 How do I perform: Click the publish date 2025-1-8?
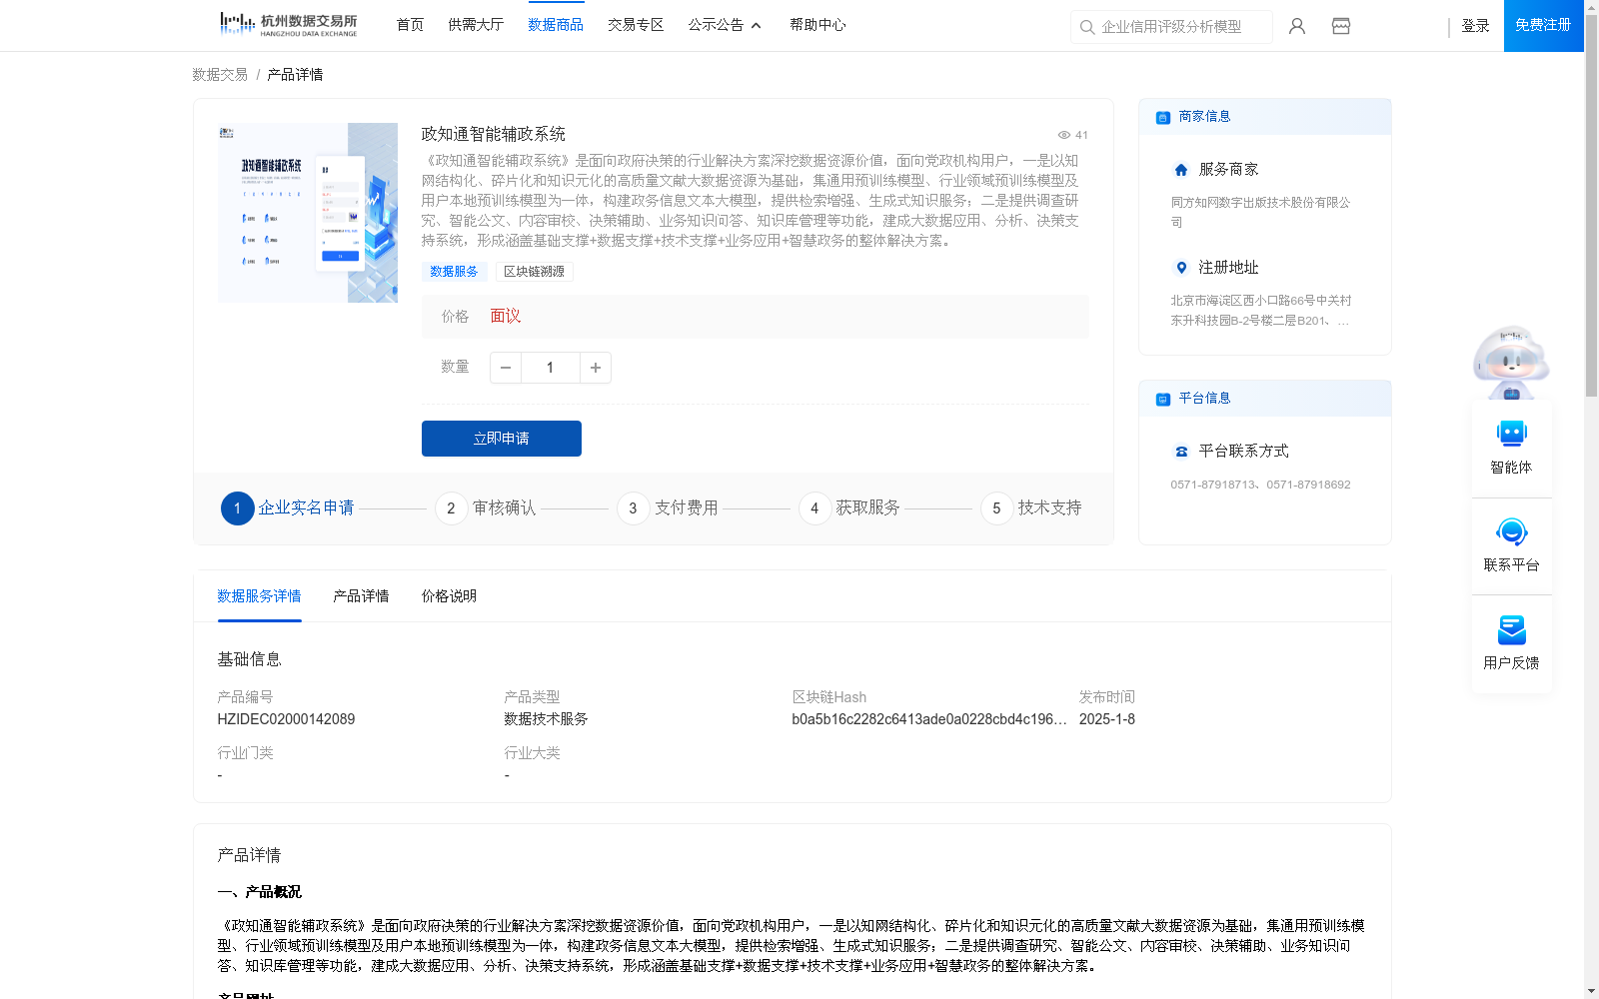(1106, 719)
